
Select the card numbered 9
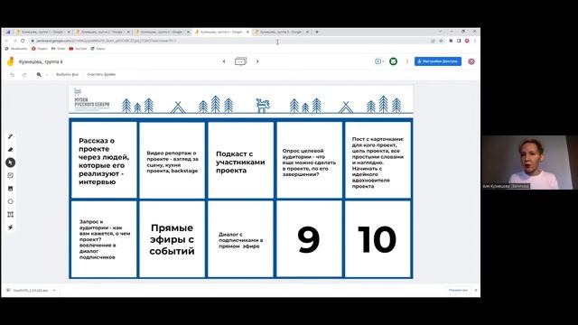[x=309, y=239]
